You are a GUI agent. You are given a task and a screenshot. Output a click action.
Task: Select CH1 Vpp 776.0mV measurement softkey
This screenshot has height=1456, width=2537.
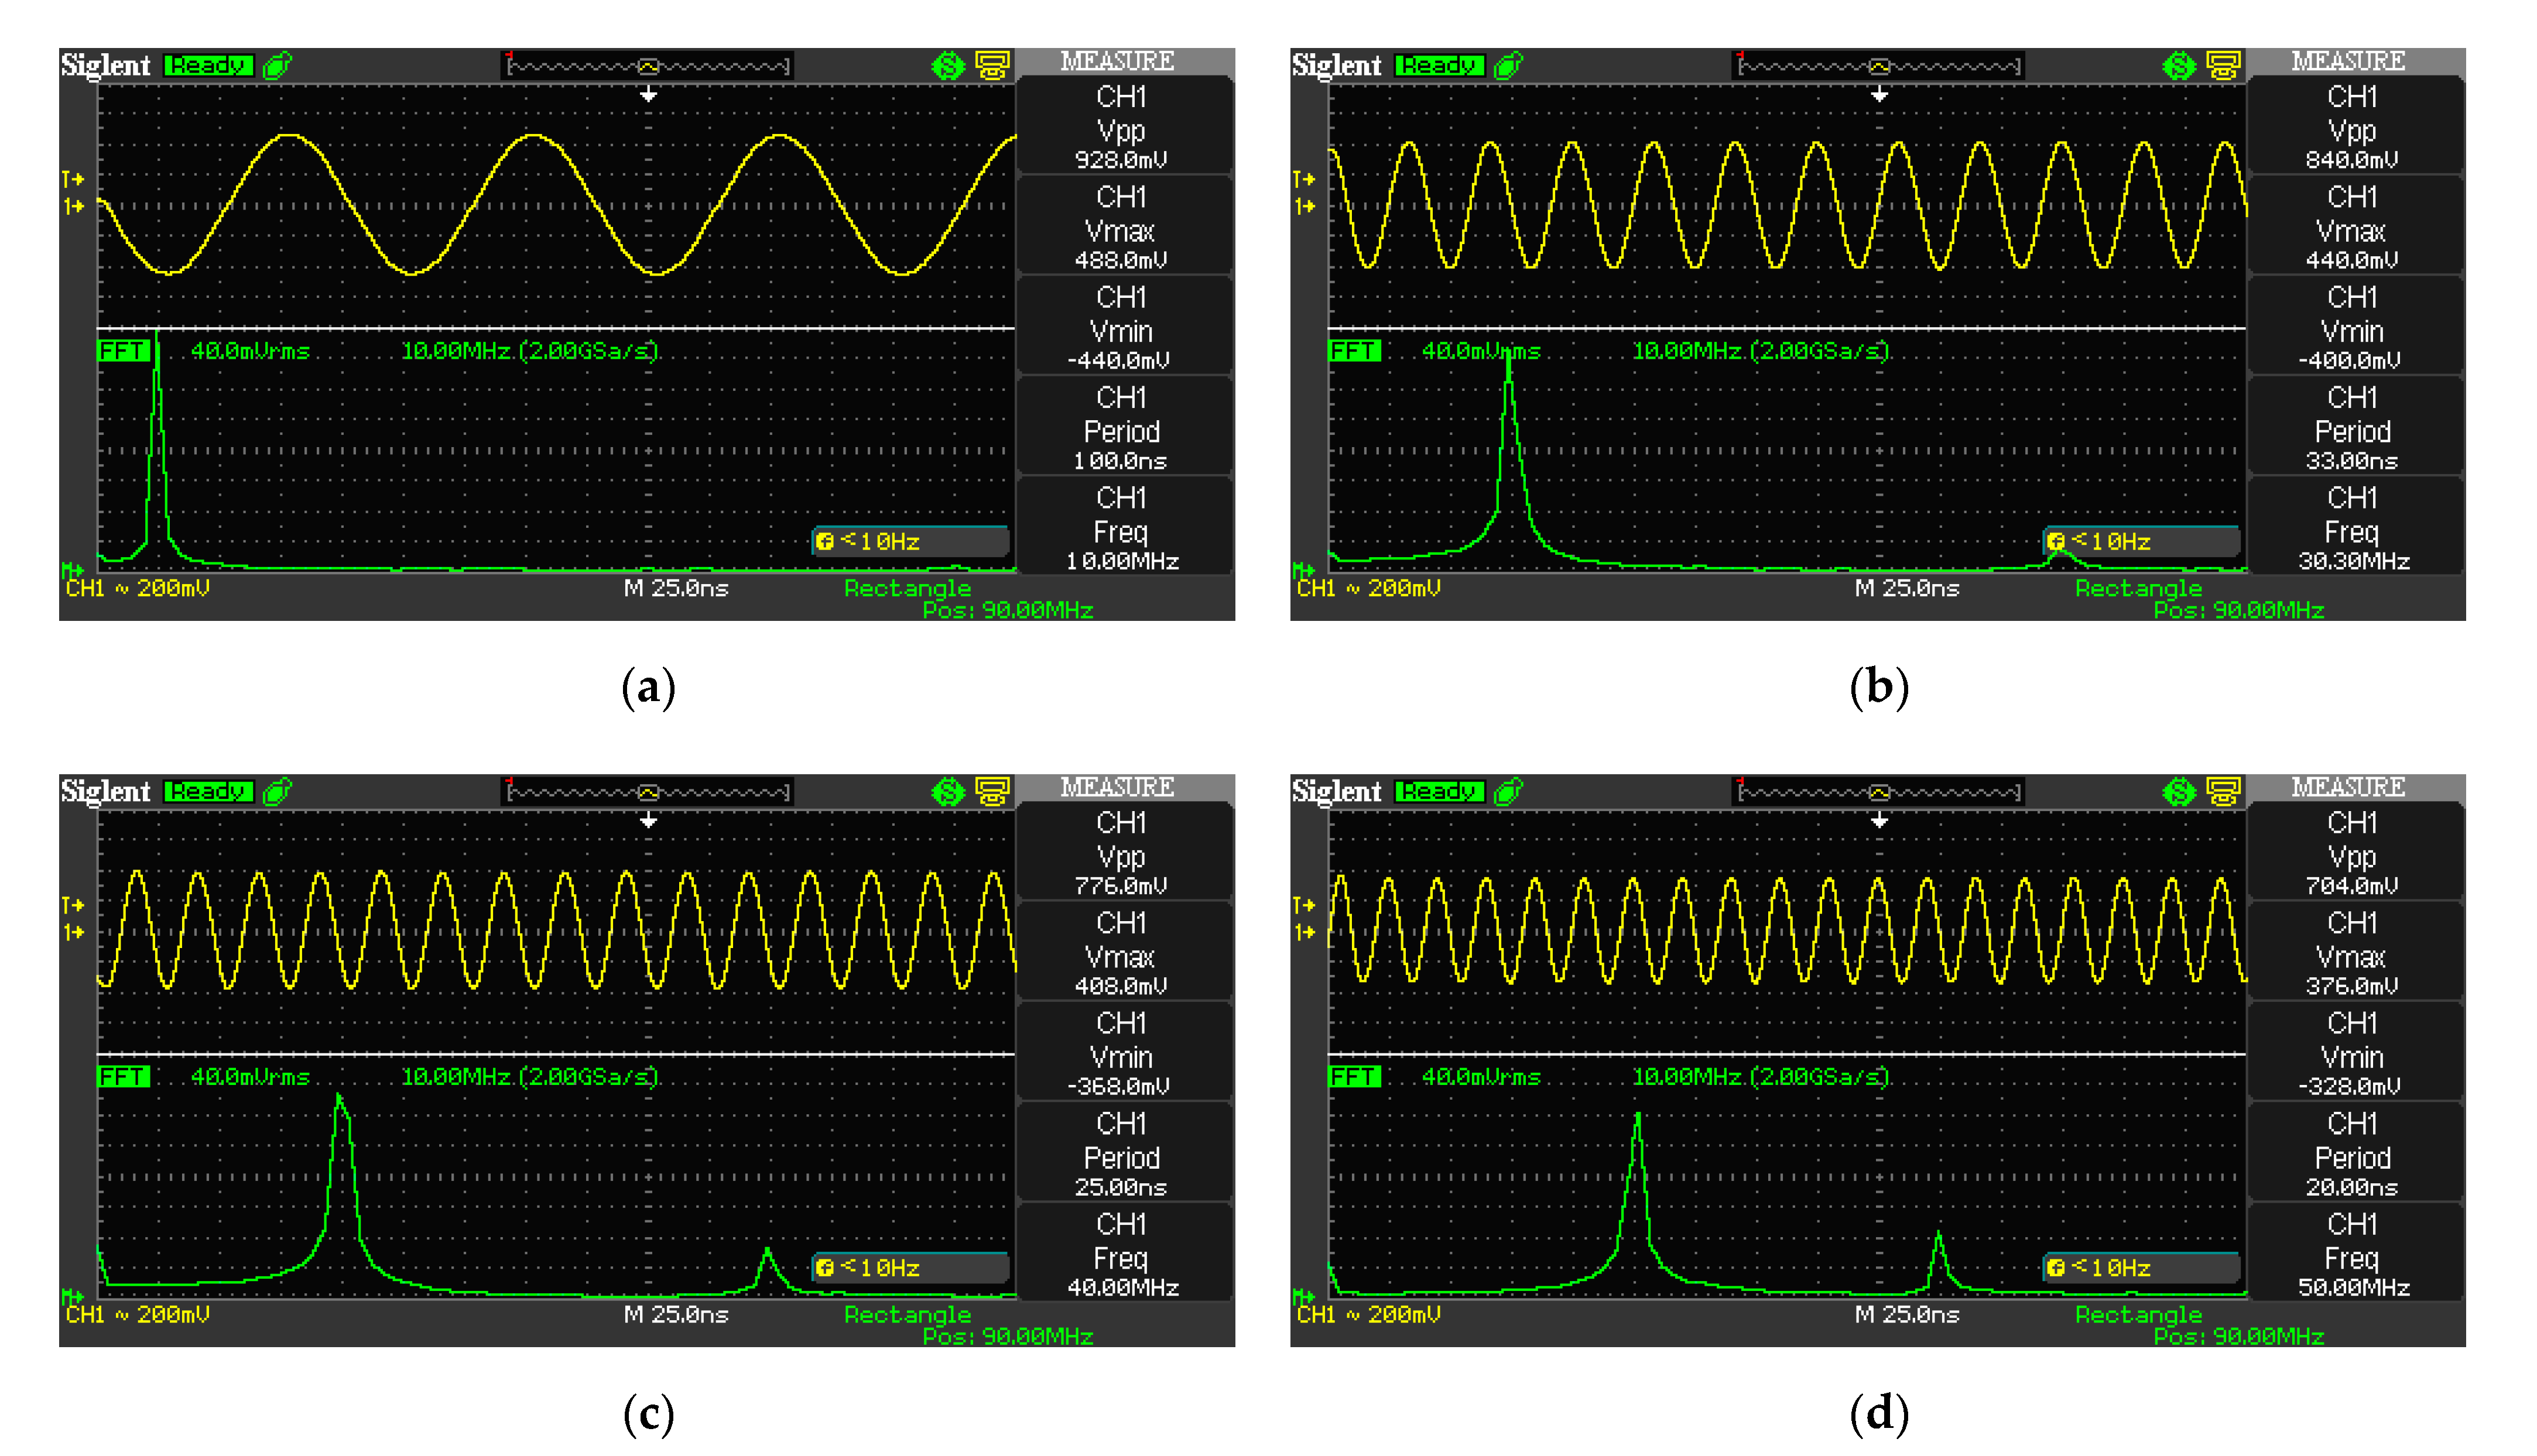[x=1124, y=852]
